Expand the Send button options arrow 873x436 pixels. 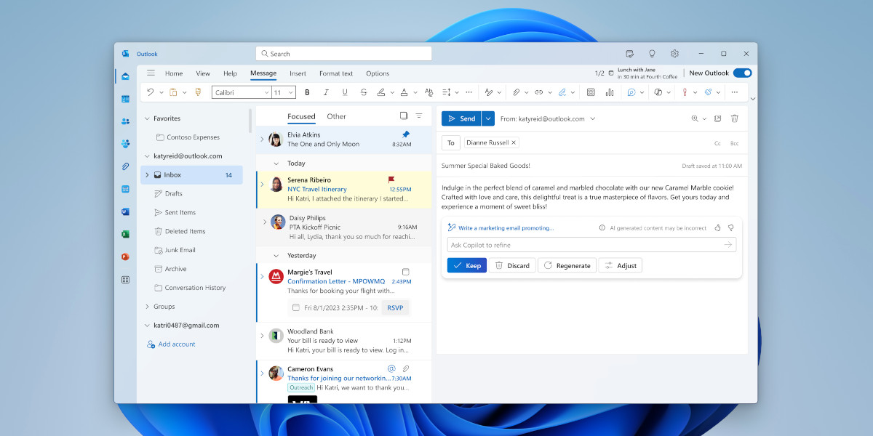487,118
